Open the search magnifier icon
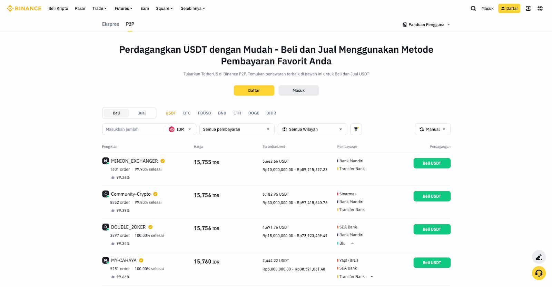This screenshot has height=287, width=552. pyautogui.click(x=473, y=8)
